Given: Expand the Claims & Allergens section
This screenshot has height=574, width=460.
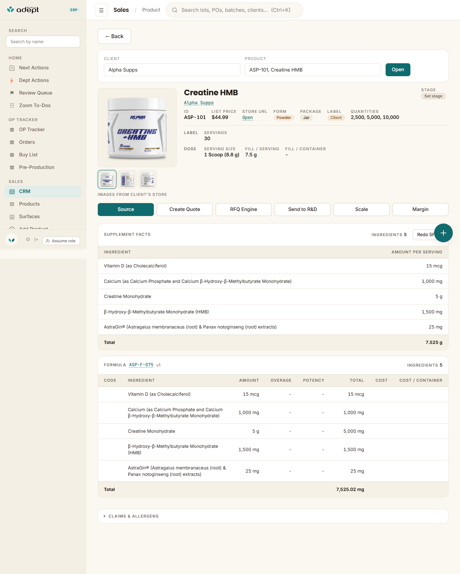Looking at the screenshot, I should click(273, 516).
